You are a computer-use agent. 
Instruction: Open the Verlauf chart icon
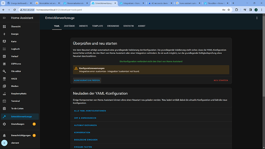coord(4,56)
